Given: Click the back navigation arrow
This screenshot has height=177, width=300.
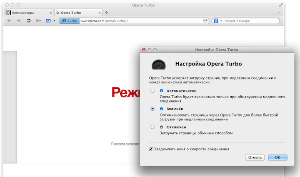Looking at the screenshot, I should [x=9, y=20].
